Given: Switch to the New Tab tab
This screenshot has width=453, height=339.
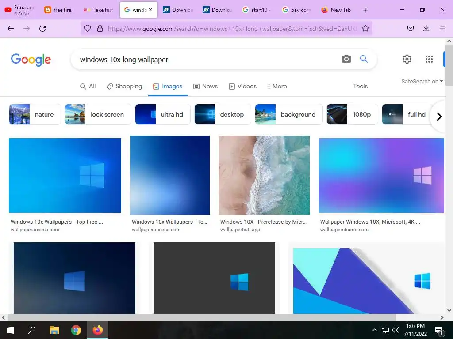Looking at the screenshot, I should pyautogui.click(x=337, y=10).
